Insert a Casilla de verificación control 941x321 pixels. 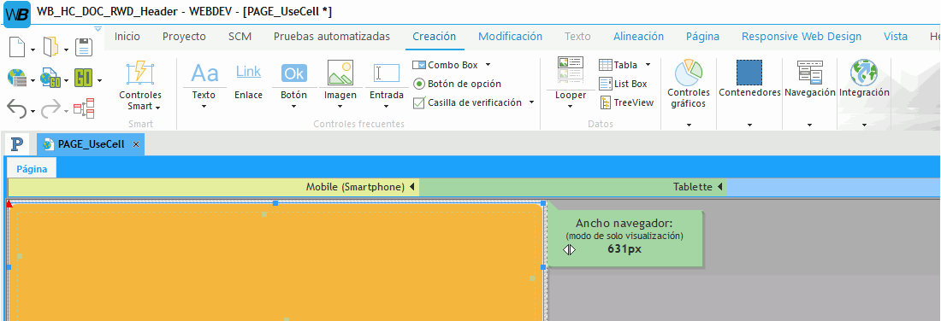467,102
